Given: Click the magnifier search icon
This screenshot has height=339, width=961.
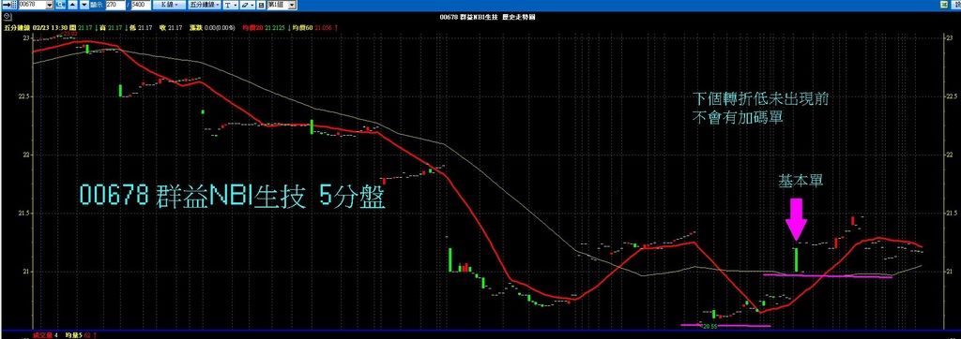Looking at the screenshot, I should [x=60, y=5].
